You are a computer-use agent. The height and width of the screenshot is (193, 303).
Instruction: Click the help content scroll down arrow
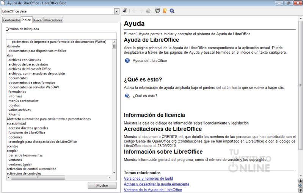[300, 176]
